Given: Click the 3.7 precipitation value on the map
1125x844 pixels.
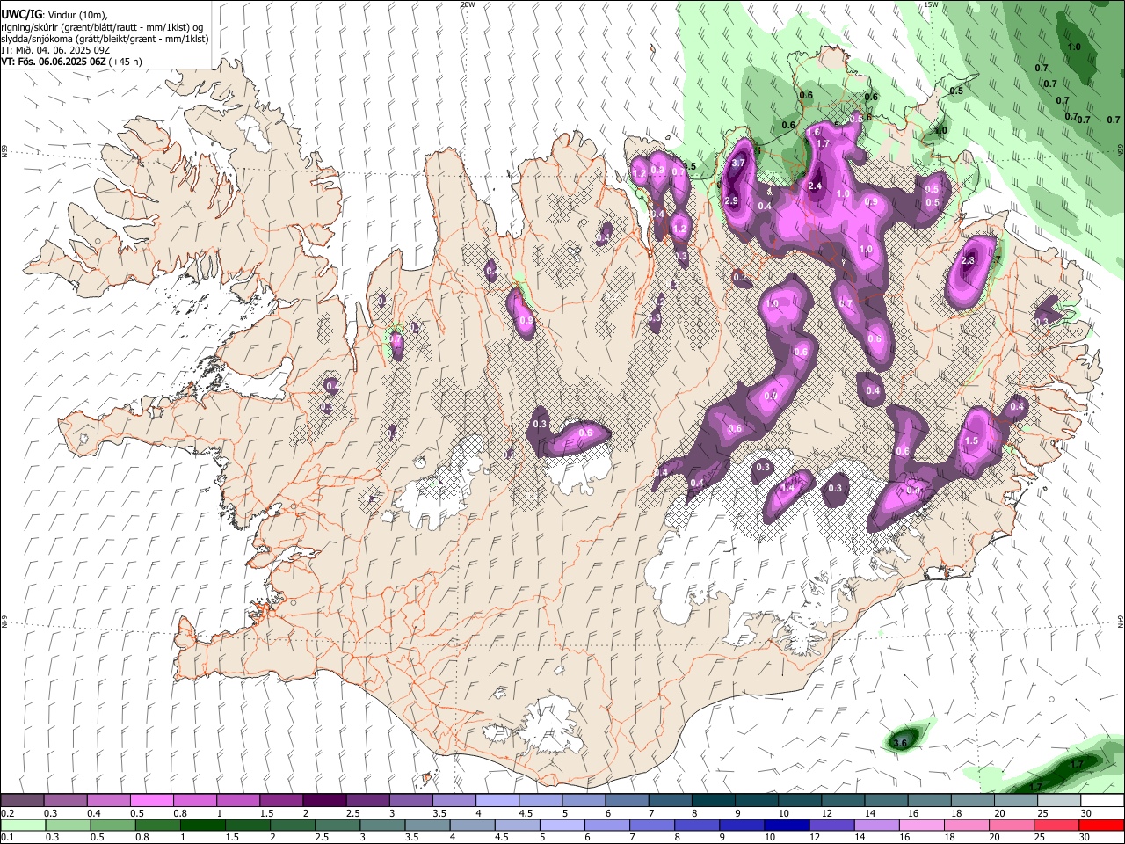Looking at the screenshot, I should pos(738,163).
